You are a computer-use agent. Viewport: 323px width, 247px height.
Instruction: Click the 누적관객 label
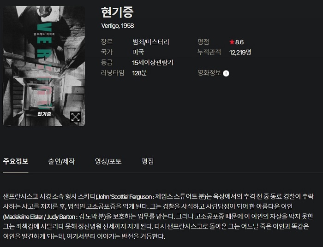coord(209,52)
